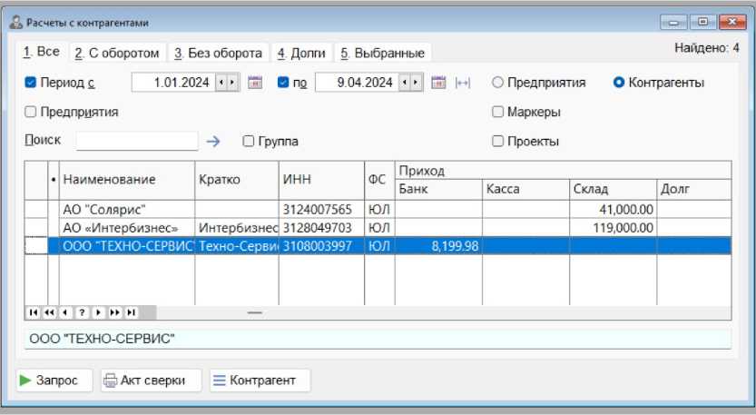
Task: Go to next record in grid navigator
Action: click(x=98, y=312)
